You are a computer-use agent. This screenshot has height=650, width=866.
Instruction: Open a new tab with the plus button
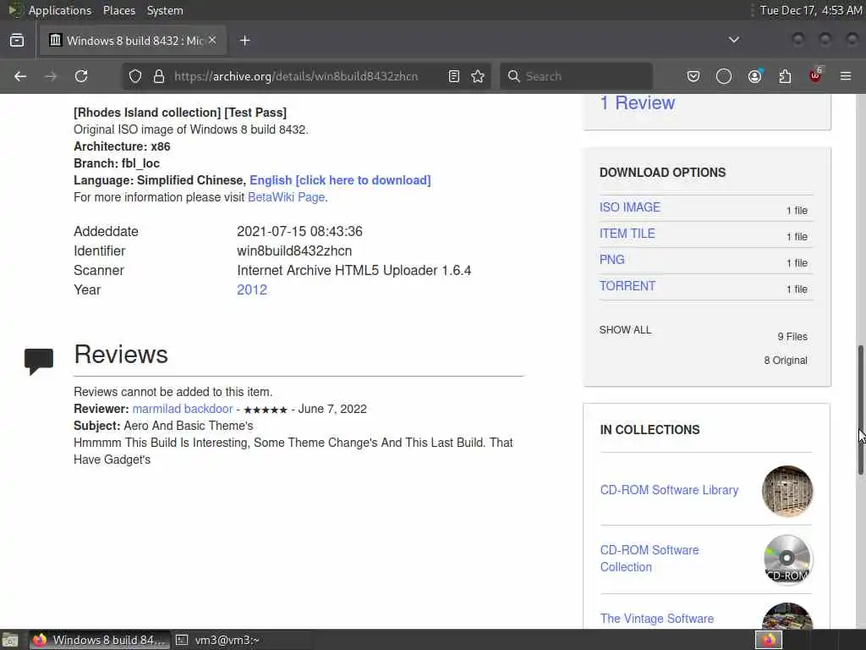244,41
